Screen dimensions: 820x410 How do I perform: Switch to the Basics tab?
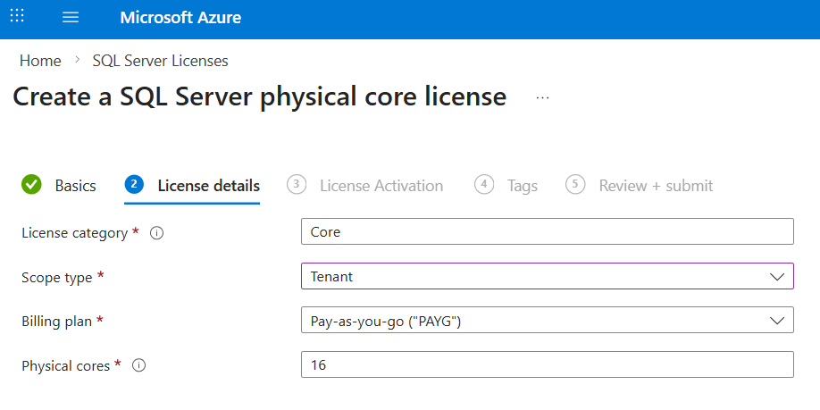[59, 185]
